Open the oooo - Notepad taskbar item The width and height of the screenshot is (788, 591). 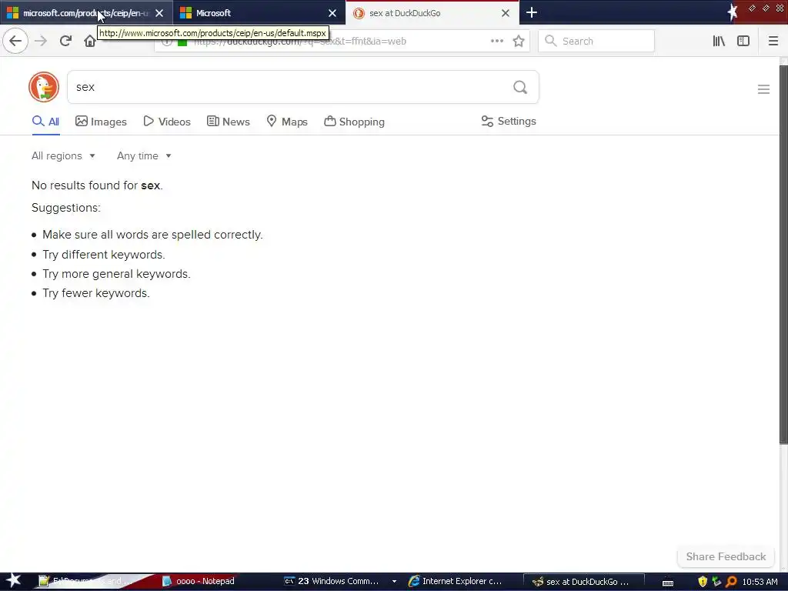coord(199,582)
